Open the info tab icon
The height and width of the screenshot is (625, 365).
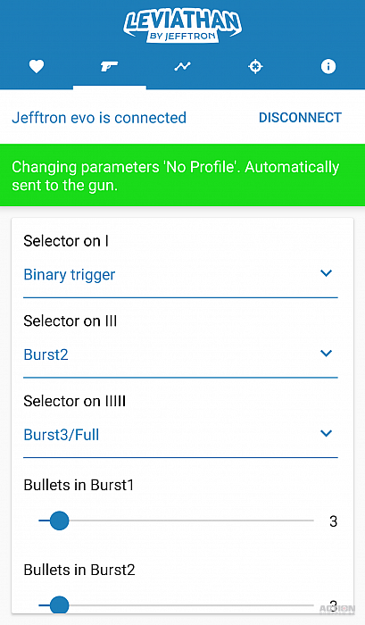click(x=328, y=67)
